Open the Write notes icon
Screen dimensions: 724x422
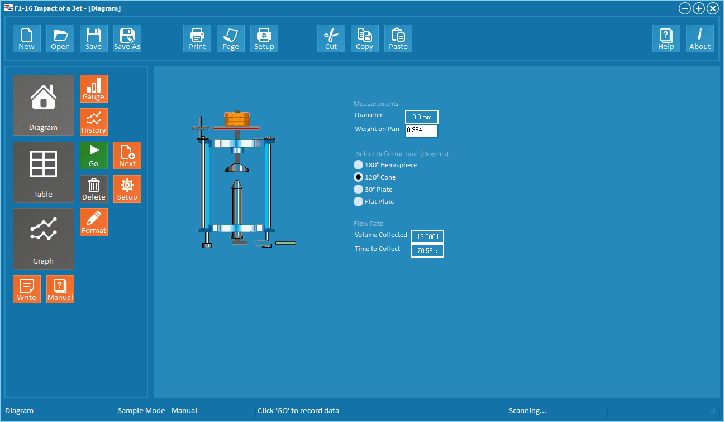pos(27,289)
